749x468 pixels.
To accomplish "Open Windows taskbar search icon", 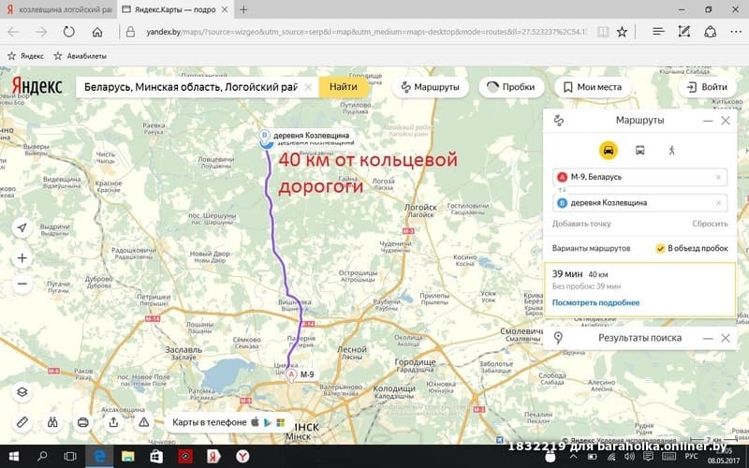I will (x=42, y=457).
